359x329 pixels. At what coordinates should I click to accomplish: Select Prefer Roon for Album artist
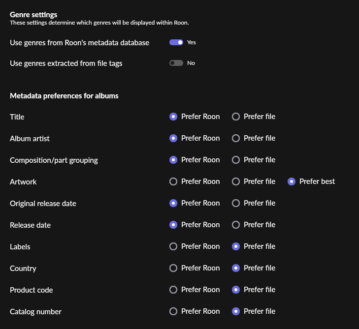tap(173, 138)
